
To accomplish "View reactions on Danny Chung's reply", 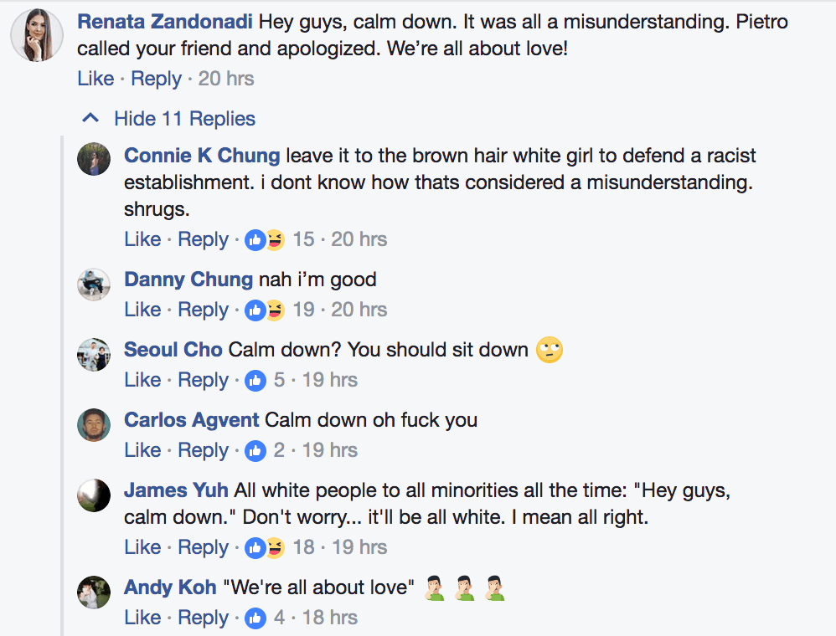I will [x=266, y=310].
